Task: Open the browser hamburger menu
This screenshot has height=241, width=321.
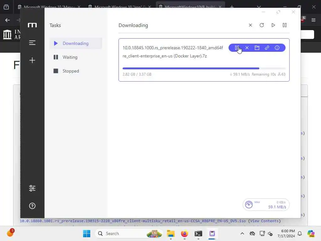Action: pyautogui.click(x=313, y=20)
